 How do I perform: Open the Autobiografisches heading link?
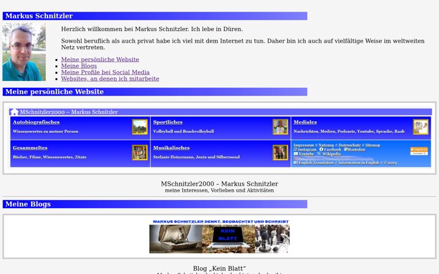click(x=36, y=122)
